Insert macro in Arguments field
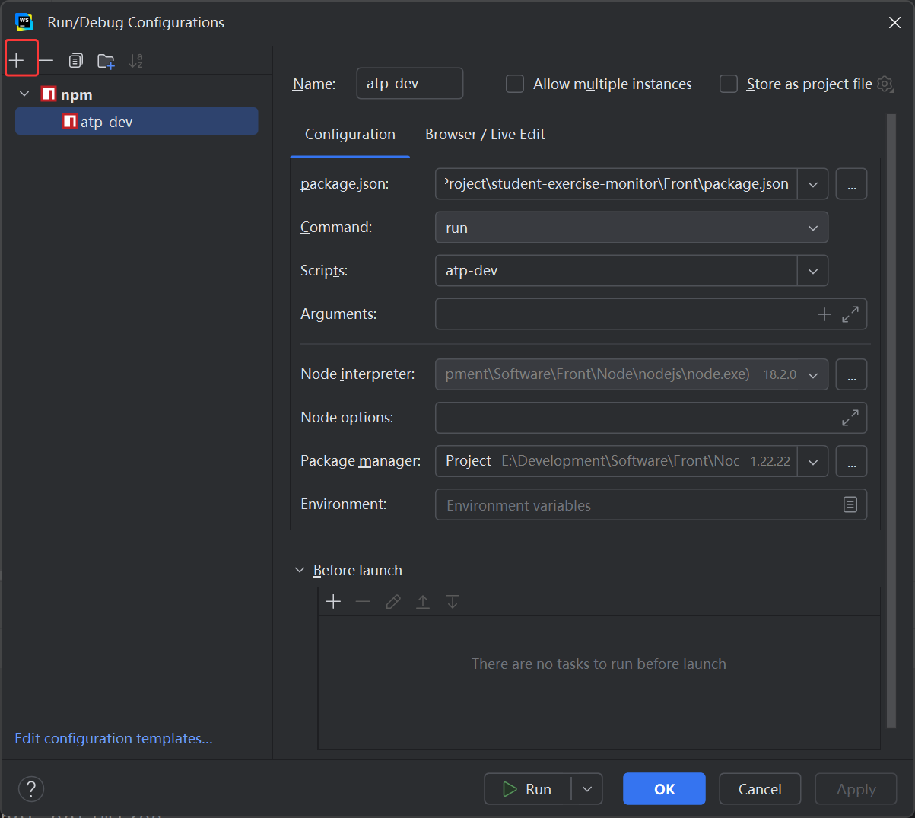The image size is (915, 818). 824,314
